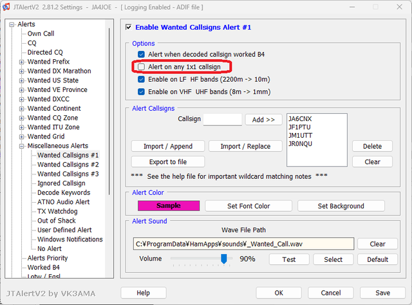Expand the Wanted Prefix node
The image size is (412, 305).
(x=21, y=62)
